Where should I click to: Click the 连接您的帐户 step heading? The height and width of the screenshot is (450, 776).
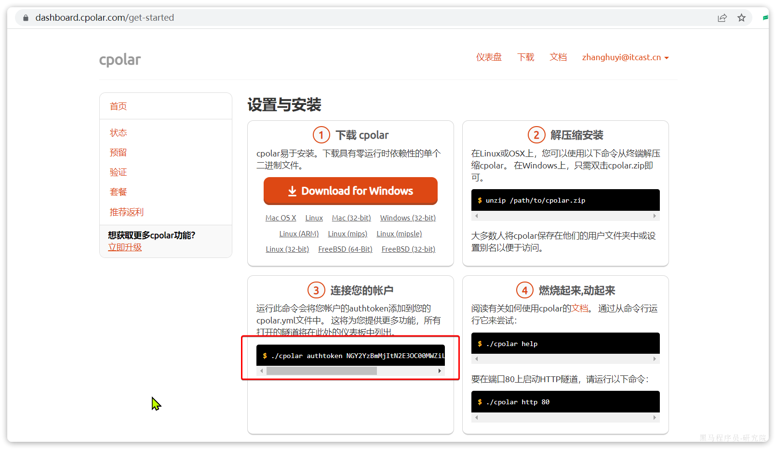[x=361, y=291]
